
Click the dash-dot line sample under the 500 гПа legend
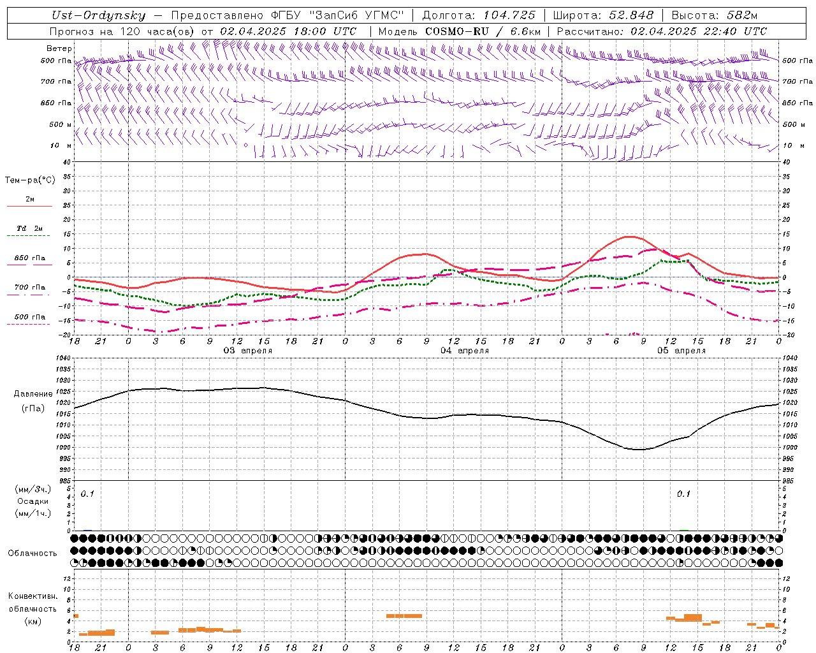(x=29, y=324)
